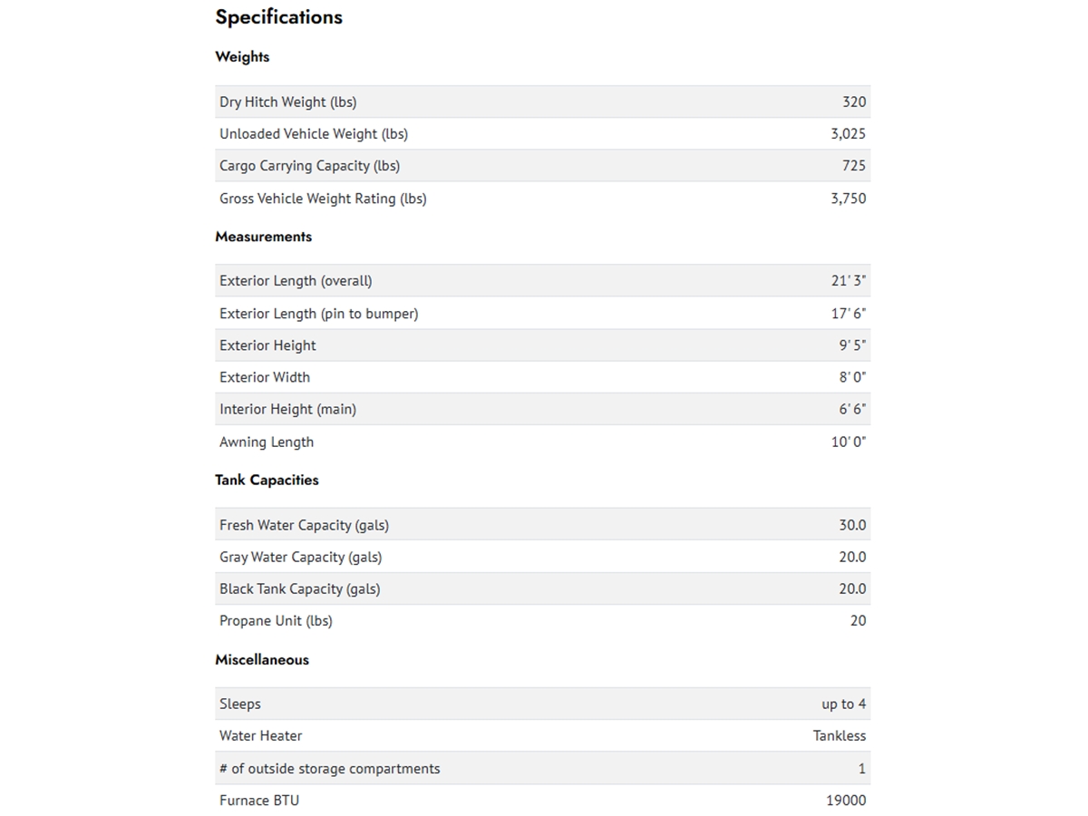Select the Propane Unit (lbs) label
Screen dimensions: 1088x816
276,621
